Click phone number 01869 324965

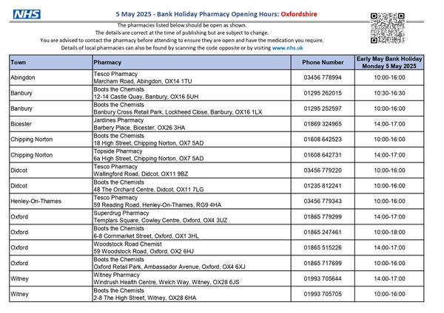pos(323,124)
